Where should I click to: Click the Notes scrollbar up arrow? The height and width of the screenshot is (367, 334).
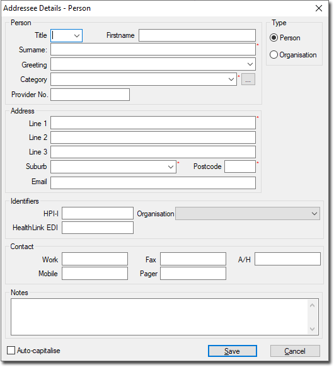[312, 305]
